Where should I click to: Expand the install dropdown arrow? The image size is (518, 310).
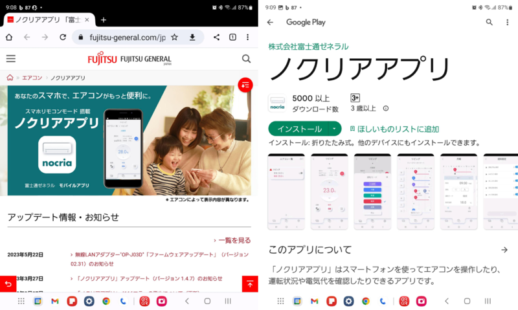(x=335, y=129)
